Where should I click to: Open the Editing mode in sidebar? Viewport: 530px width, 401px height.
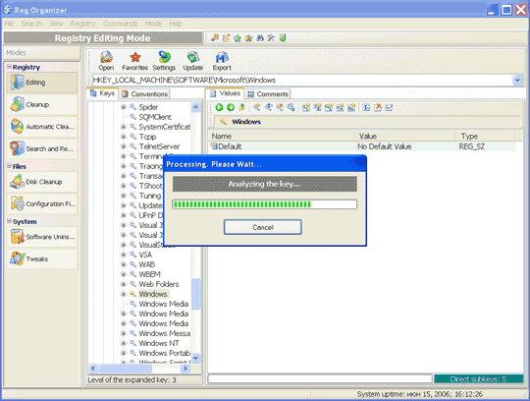(x=41, y=83)
